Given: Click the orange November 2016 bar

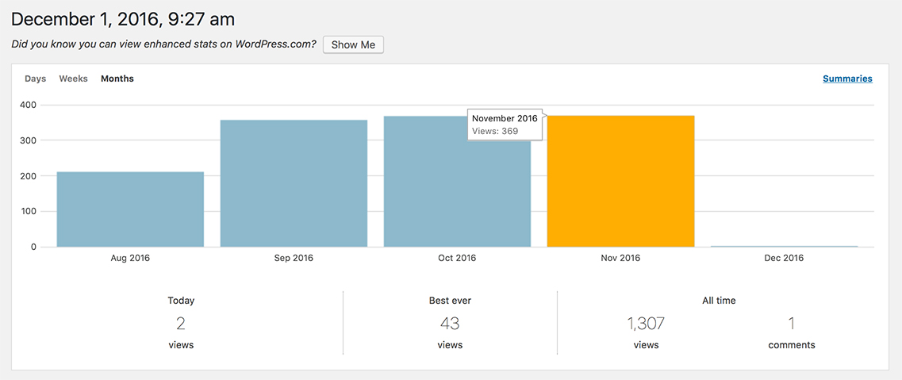Looking at the screenshot, I should [620, 182].
